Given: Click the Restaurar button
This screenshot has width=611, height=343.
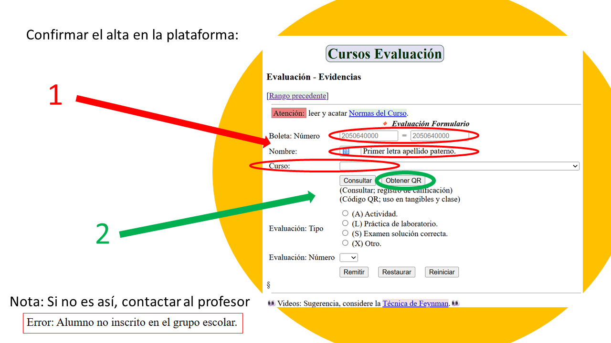Looking at the screenshot, I should [397, 272].
